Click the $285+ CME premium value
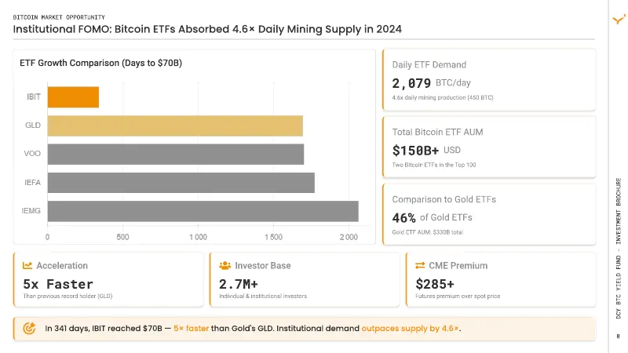 tap(435, 284)
